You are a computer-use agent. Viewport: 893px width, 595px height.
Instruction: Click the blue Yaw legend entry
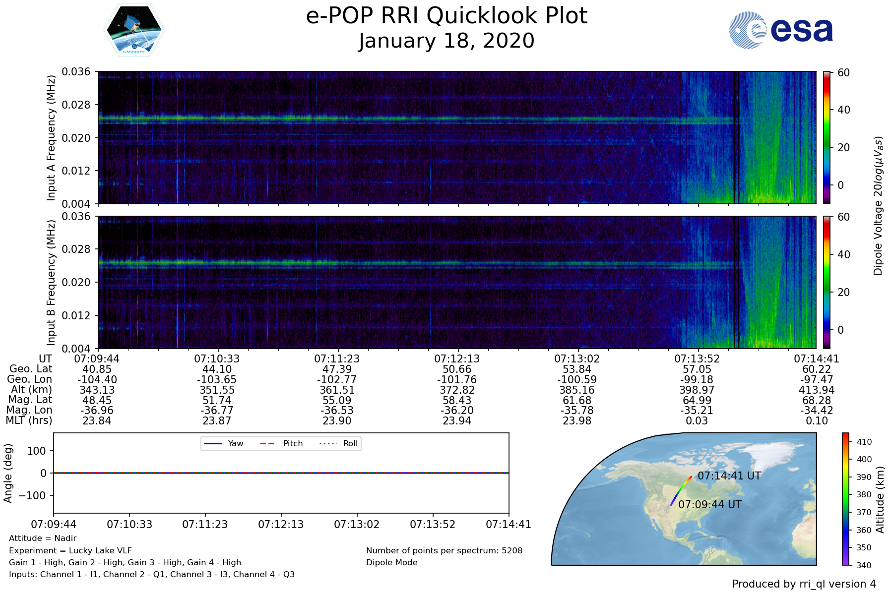[223, 443]
